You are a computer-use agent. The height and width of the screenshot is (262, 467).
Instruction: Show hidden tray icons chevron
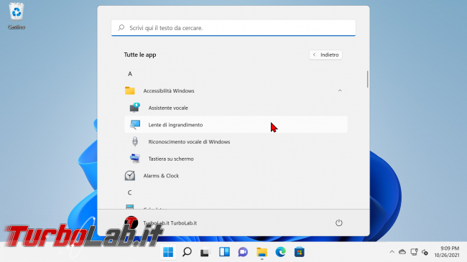tap(392, 252)
